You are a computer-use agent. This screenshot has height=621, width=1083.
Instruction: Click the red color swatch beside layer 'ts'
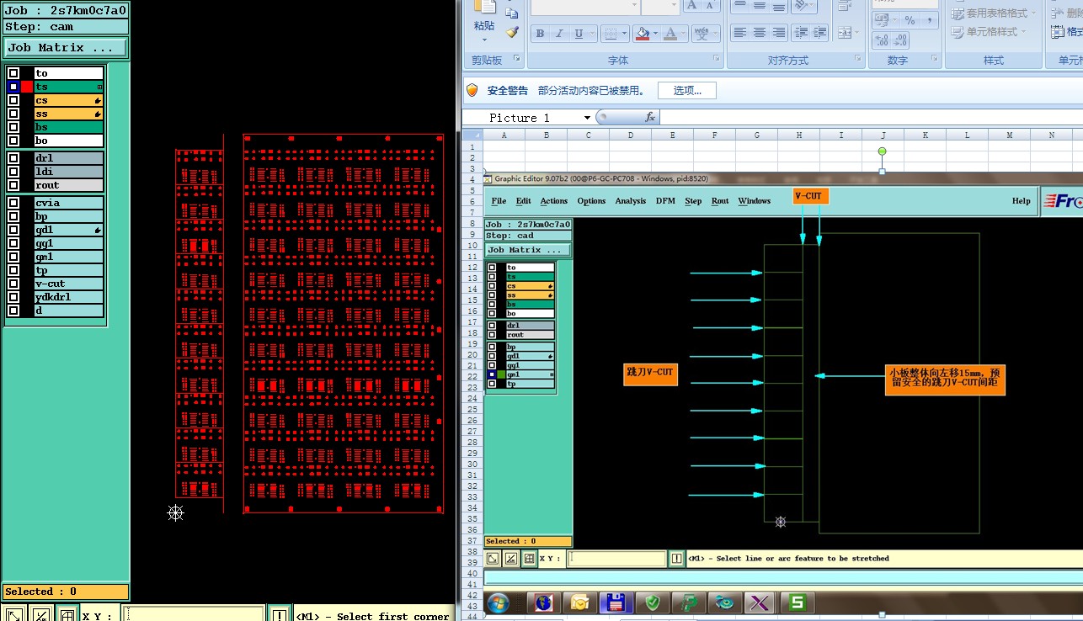[27, 87]
